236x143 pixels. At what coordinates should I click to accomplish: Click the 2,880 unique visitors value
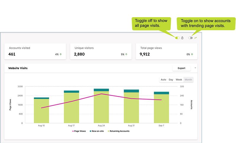79,54
